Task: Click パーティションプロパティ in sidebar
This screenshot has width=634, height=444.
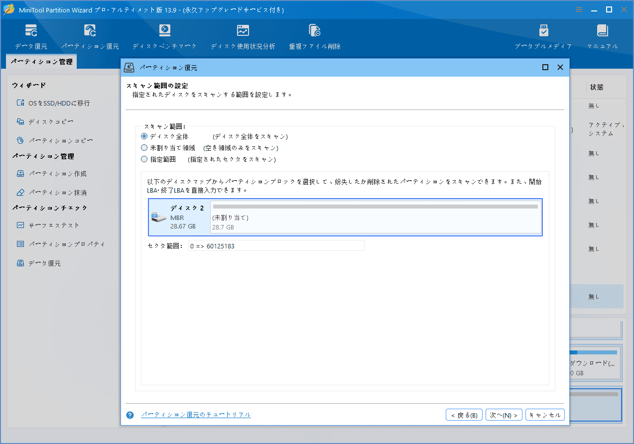Action: (x=61, y=244)
